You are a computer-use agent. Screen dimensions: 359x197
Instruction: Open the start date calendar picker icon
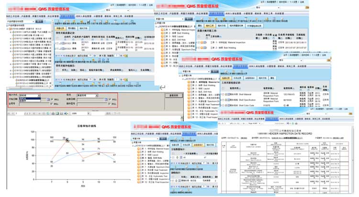[48, 100]
